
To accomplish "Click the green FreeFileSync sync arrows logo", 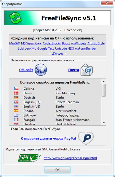I will [15, 18].
